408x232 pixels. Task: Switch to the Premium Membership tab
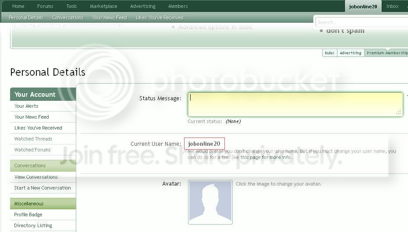click(x=387, y=53)
